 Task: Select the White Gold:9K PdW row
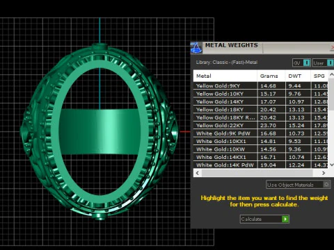click(261, 133)
